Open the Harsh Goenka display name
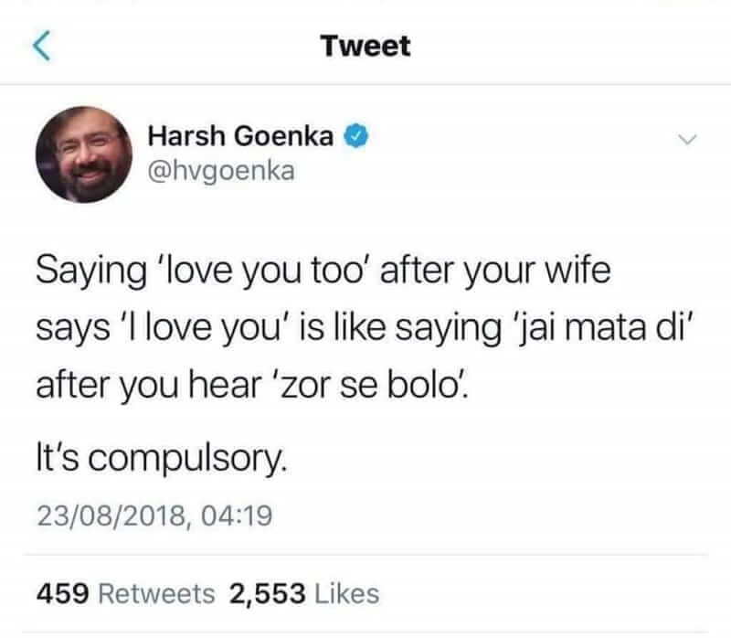The width and height of the screenshot is (731, 638). coord(240,136)
